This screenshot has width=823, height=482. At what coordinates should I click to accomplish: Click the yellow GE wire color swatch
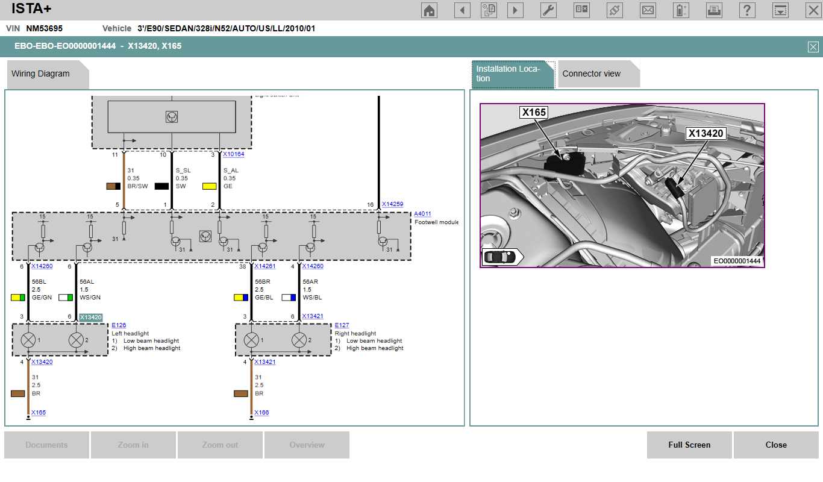(210, 186)
